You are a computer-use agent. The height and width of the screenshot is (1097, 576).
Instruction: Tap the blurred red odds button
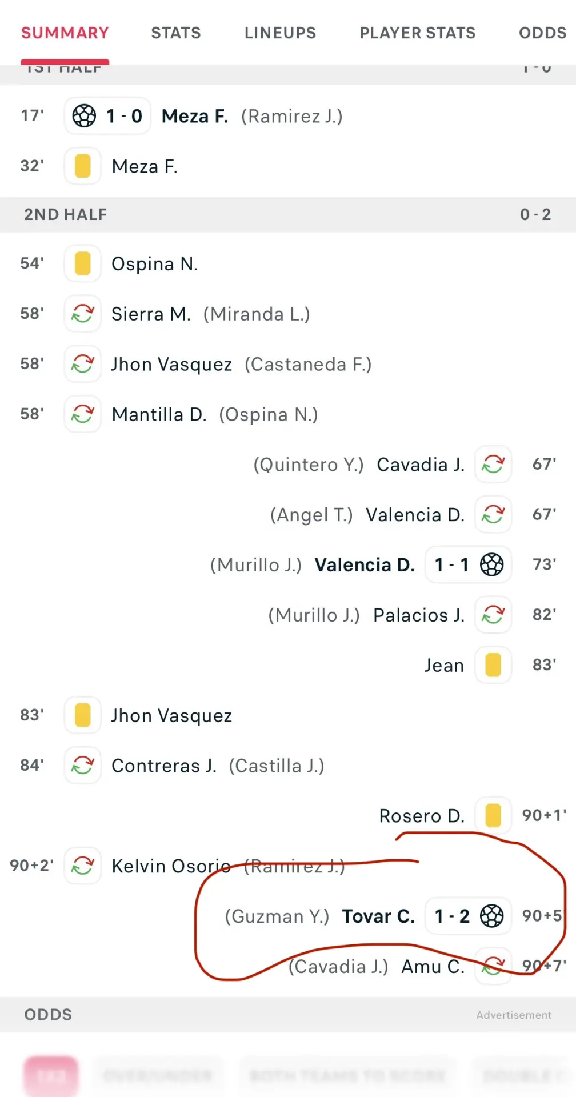point(51,1076)
